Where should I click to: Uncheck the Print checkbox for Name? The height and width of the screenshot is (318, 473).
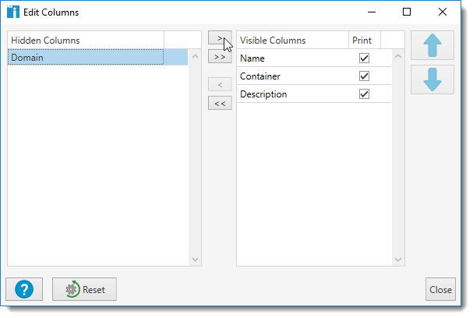coord(363,58)
